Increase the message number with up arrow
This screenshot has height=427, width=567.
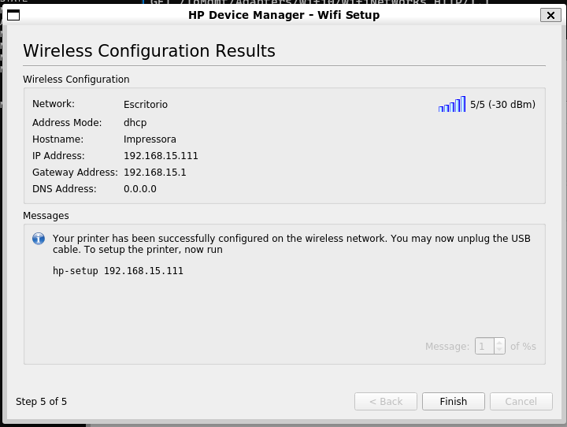[499, 343]
